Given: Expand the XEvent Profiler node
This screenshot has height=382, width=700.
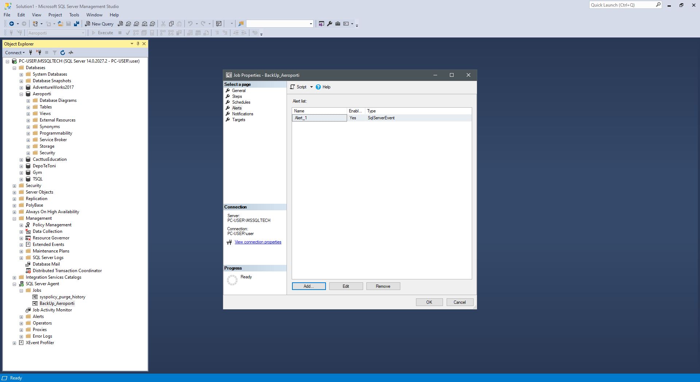Looking at the screenshot, I should click(x=15, y=343).
